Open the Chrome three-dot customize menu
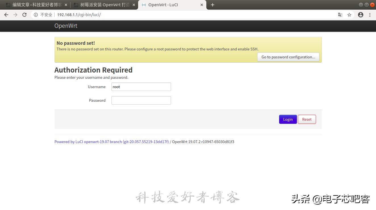 coord(370,15)
